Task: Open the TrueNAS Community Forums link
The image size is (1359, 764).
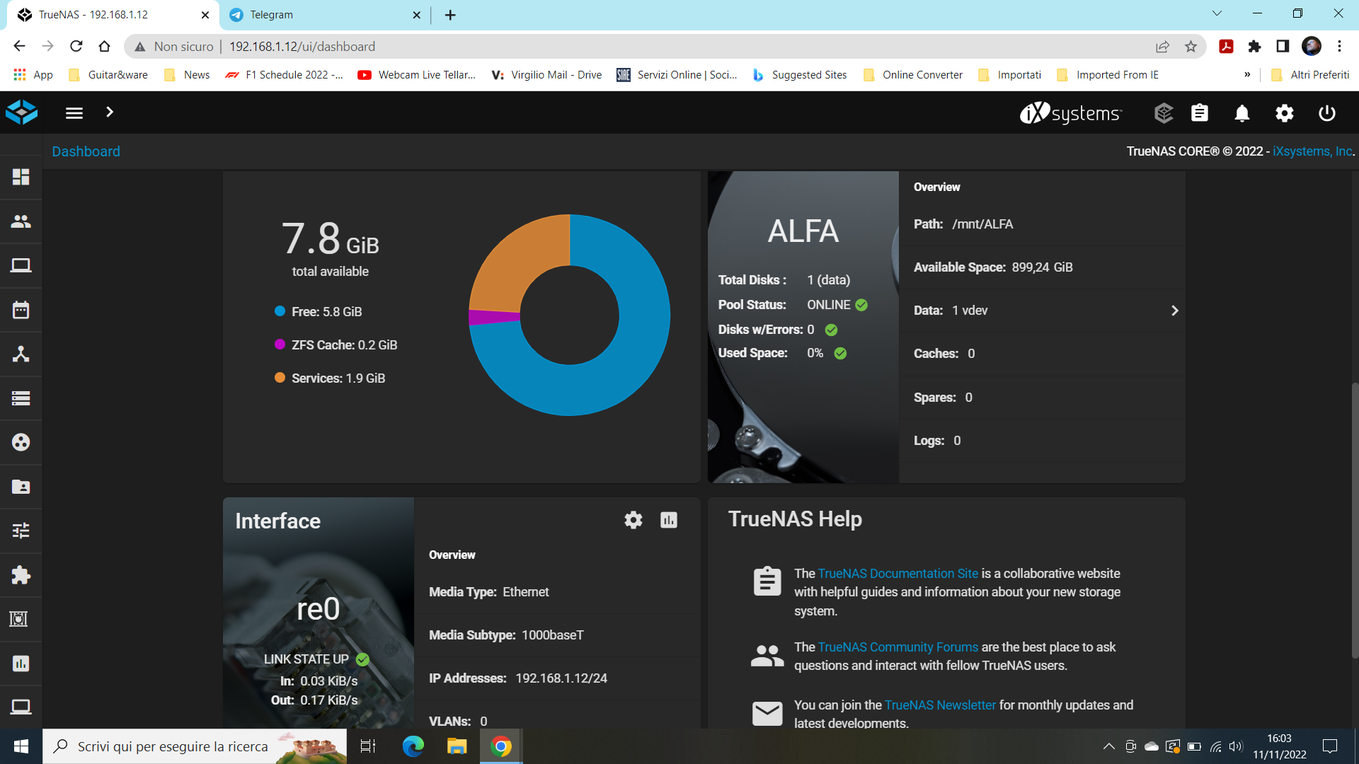Action: tap(898, 647)
